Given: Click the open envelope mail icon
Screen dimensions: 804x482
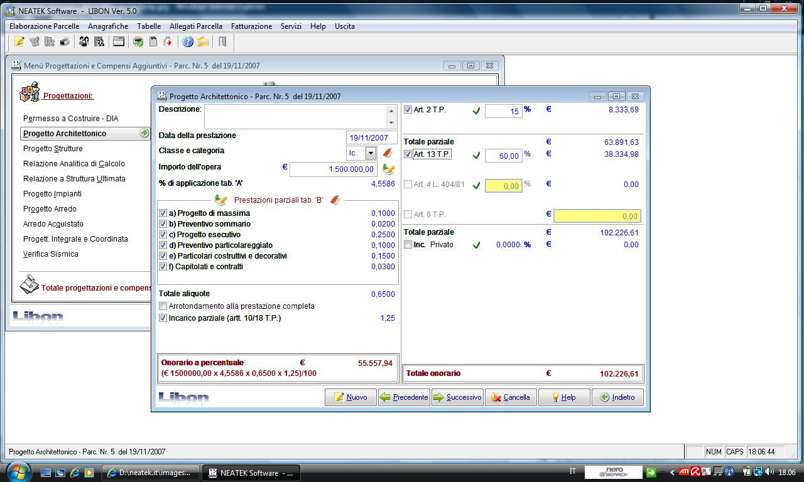Looking at the screenshot, I should coord(202,42).
